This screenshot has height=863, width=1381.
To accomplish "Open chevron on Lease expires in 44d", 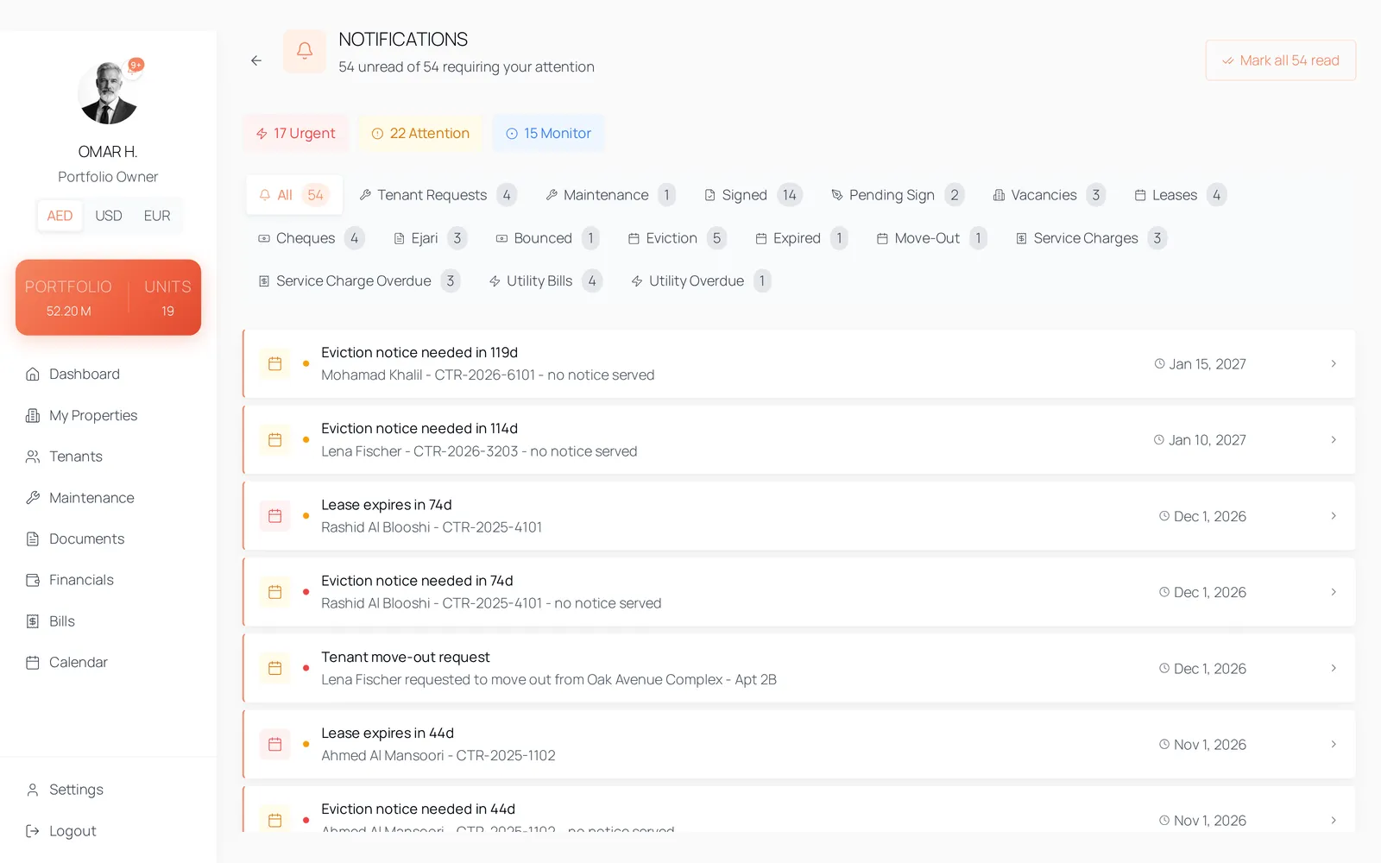I will click(1334, 744).
